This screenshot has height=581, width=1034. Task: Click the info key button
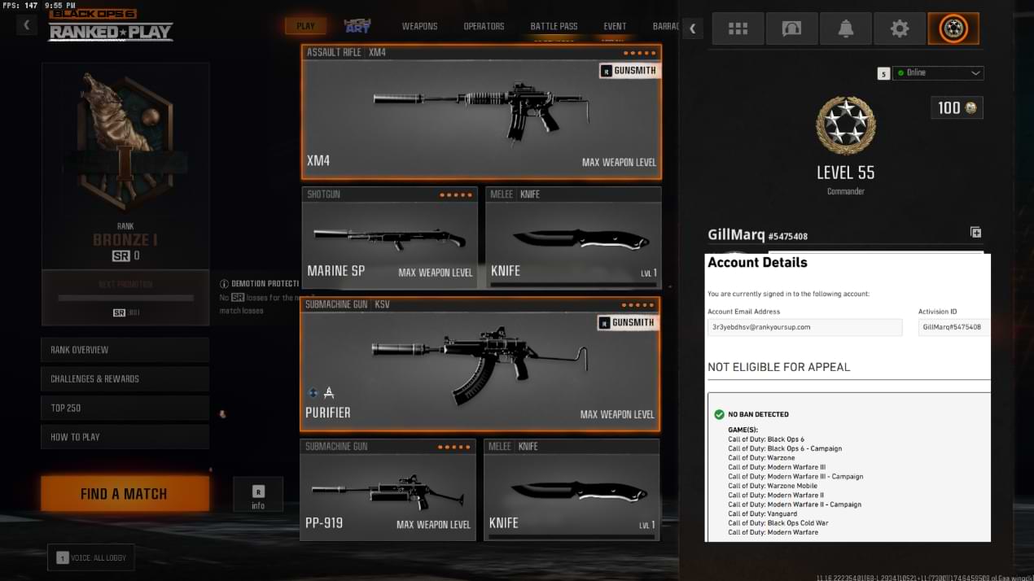click(x=258, y=495)
